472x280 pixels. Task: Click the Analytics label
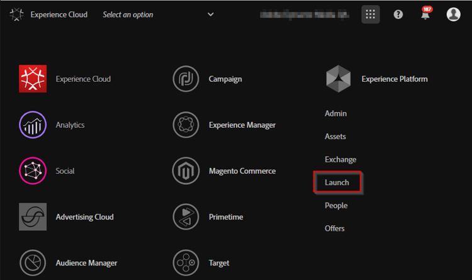(x=70, y=125)
